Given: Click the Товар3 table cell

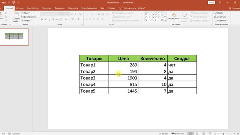Looking at the screenshot, I should 94,78.
